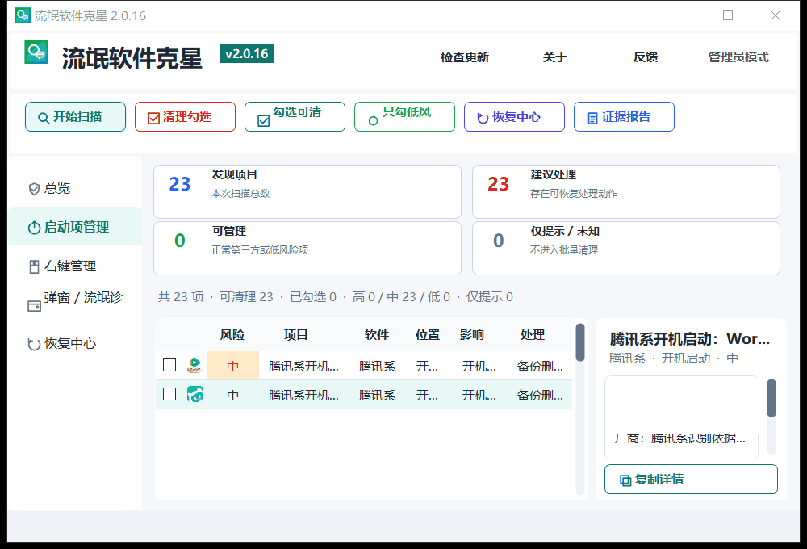Click the 软件 column header

[x=377, y=335]
